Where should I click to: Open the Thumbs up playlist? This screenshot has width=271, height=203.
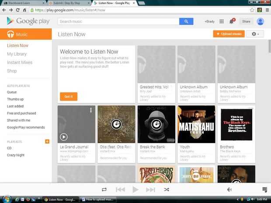(15, 99)
